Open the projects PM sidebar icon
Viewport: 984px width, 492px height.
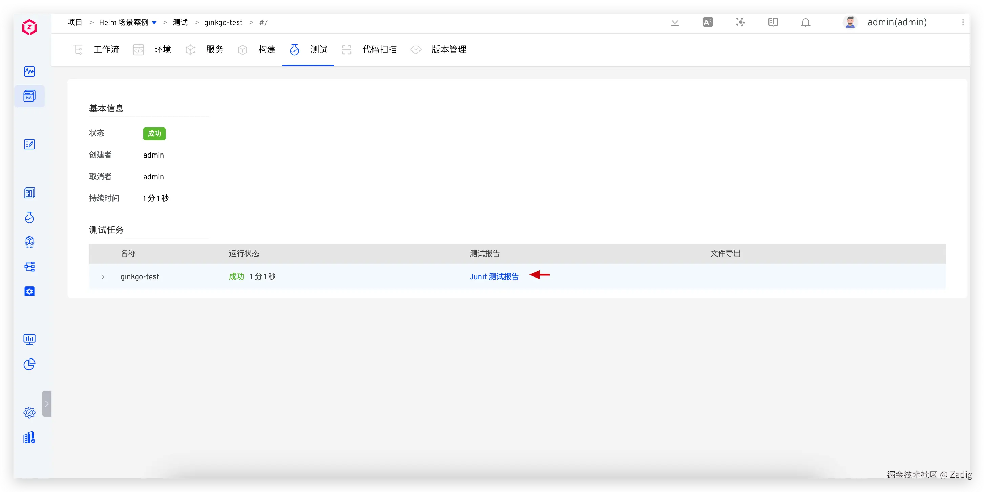point(29,96)
